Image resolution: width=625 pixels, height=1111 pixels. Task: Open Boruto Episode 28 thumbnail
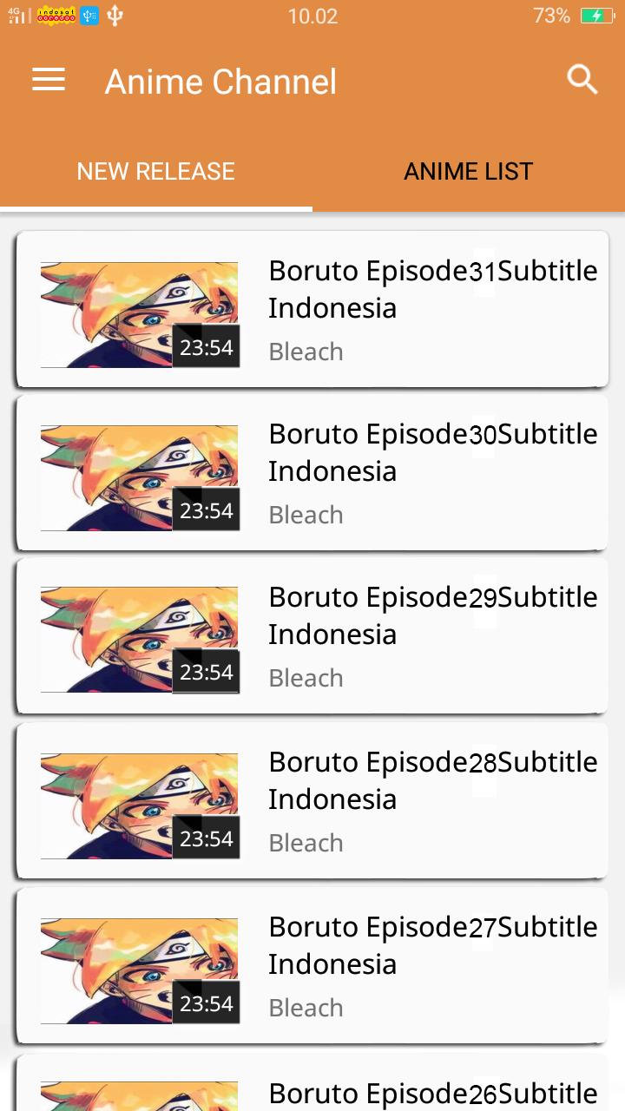click(140, 806)
